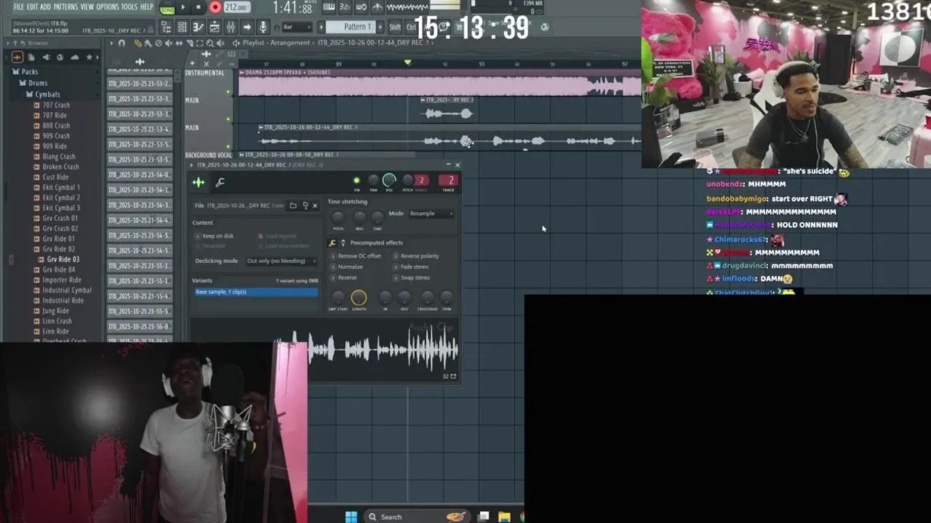Open the OPTIONS menu
This screenshot has height=523, width=931.
(x=107, y=7)
